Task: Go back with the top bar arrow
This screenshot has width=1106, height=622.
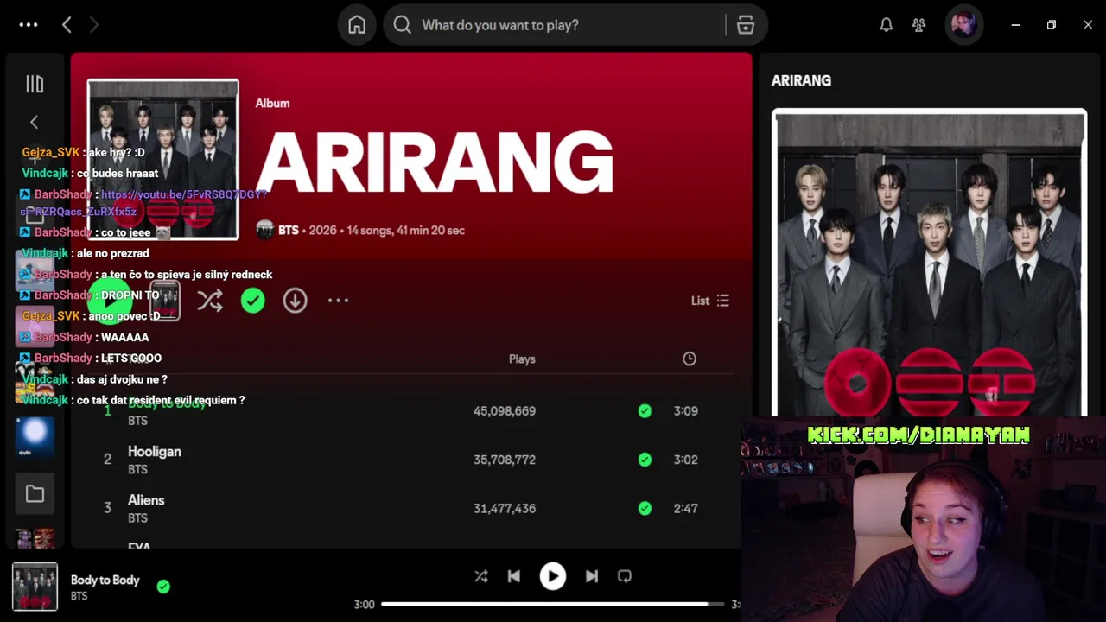Action: coord(67,25)
